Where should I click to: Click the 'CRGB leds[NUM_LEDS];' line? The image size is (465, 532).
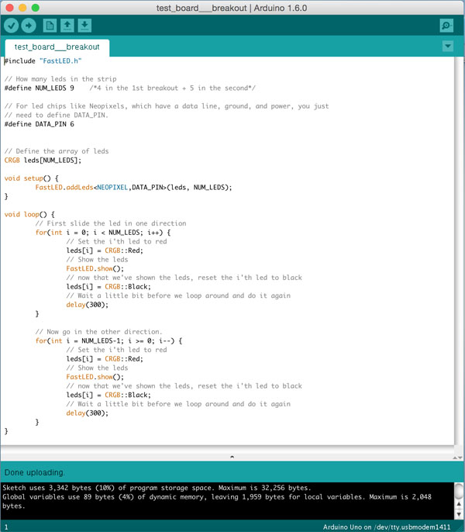click(x=43, y=160)
